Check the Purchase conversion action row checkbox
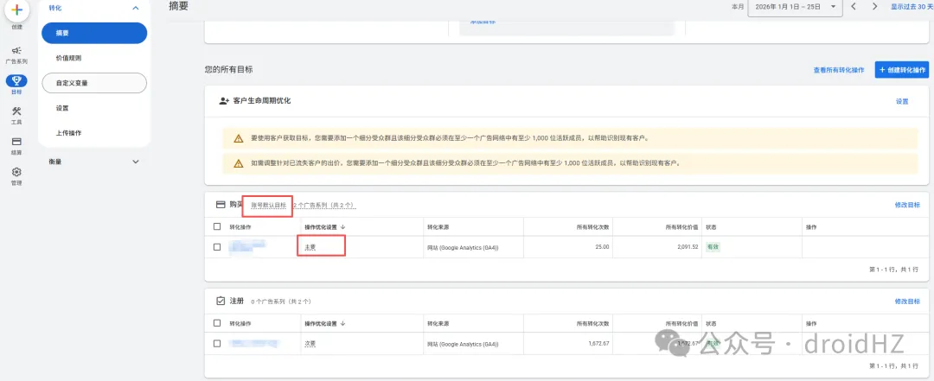Image resolution: width=934 pixels, height=381 pixels. pyautogui.click(x=217, y=247)
